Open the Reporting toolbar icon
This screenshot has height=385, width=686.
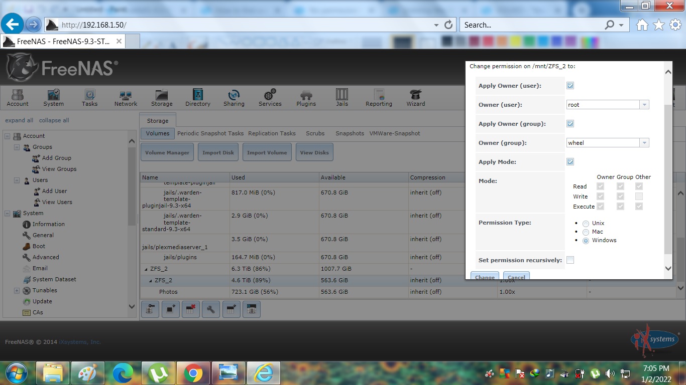[x=379, y=98]
